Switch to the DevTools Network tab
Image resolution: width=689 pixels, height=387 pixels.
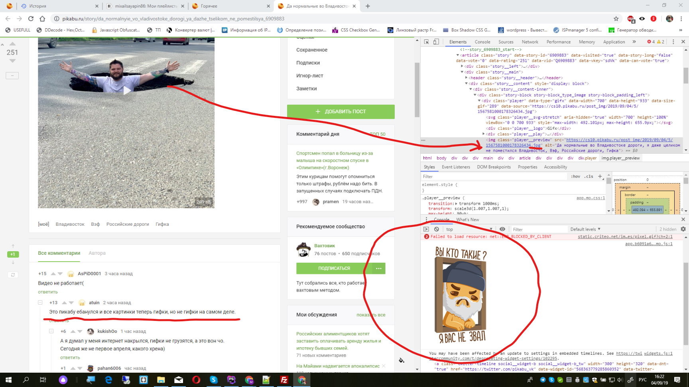point(530,42)
